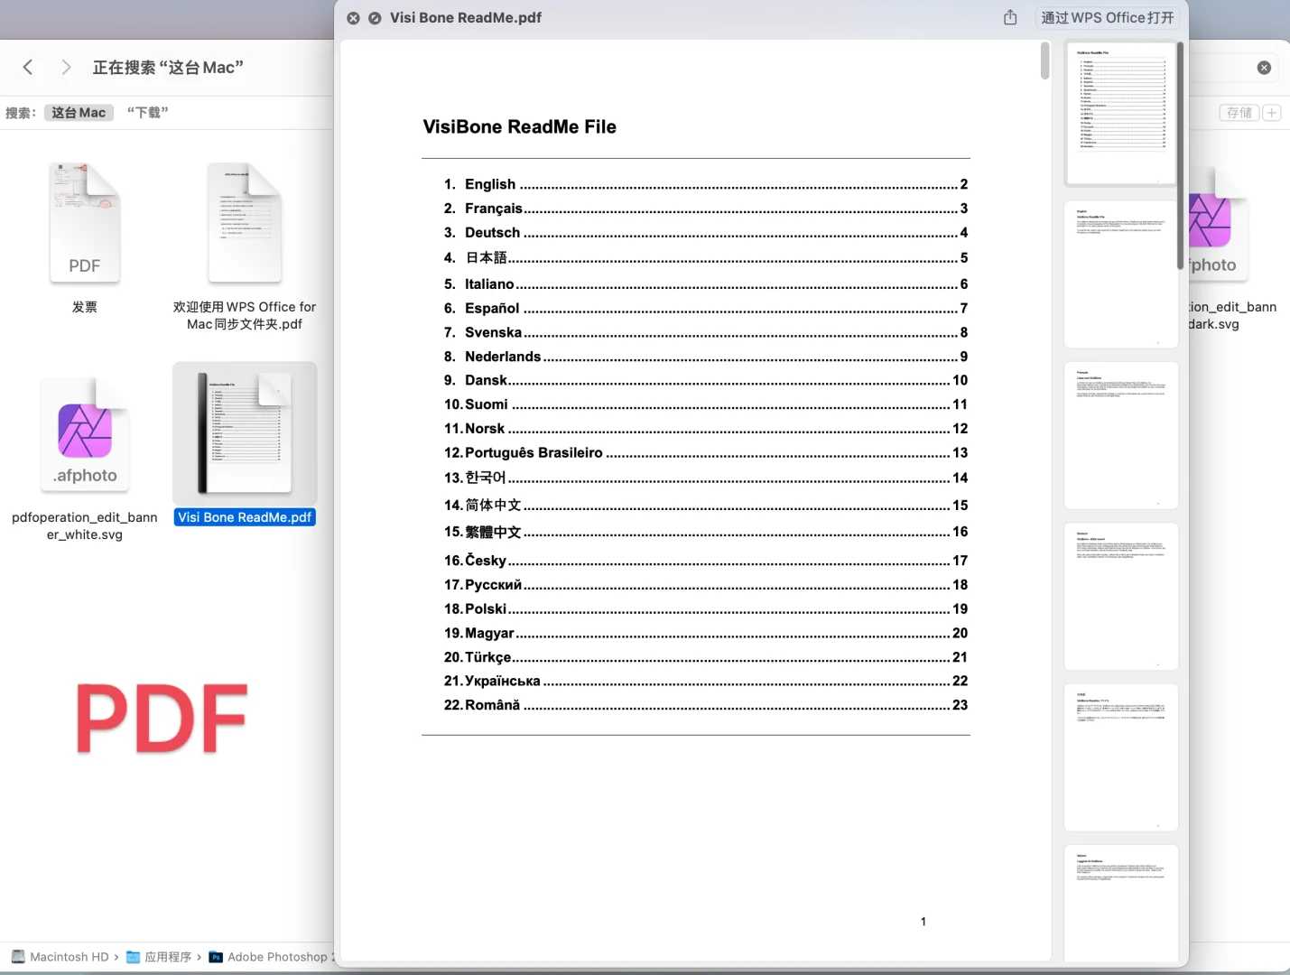Go forward in the Finder window
Image resolution: width=1290 pixels, height=975 pixels.
pyautogui.click(x=66, y=67)
